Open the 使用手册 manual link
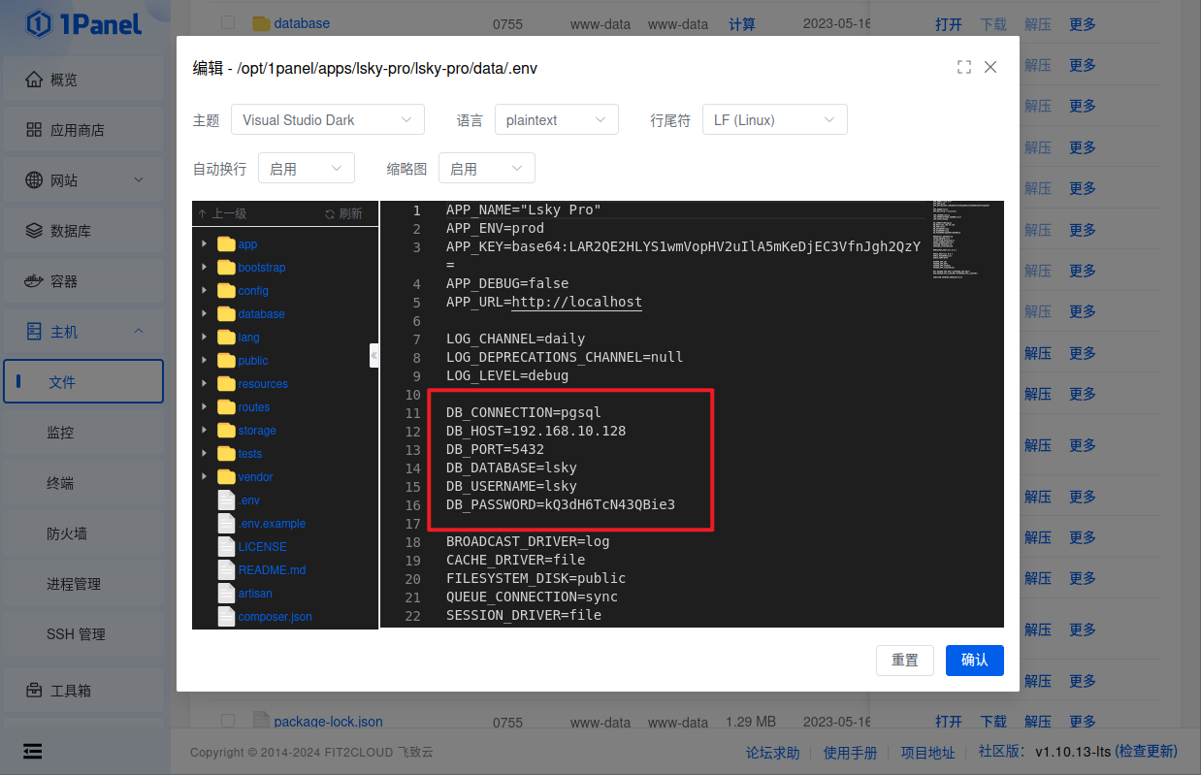Image resolution: width=1201 pixels, height=775 pixels. click(851, 752)
